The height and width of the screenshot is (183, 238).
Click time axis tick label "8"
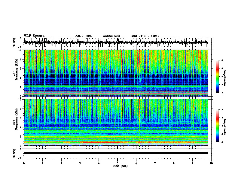pyautogui.click(x=174, y=163)
